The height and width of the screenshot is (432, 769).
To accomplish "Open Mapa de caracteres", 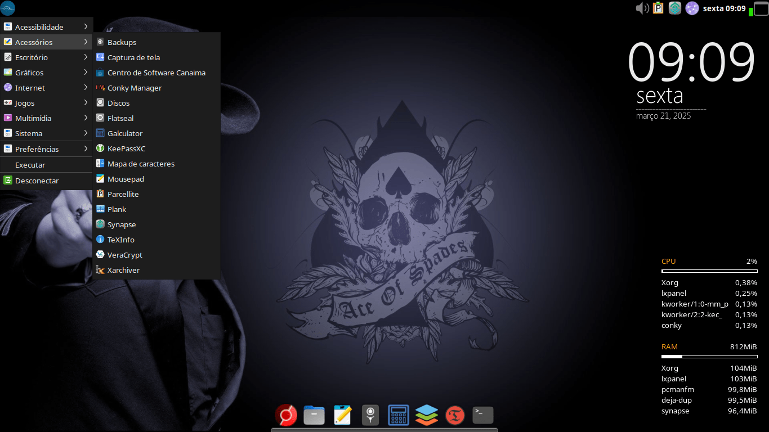I will point(157,164).
